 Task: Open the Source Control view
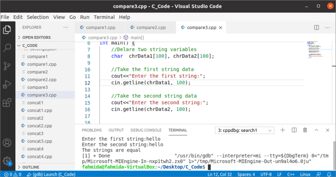coord(7,66)
